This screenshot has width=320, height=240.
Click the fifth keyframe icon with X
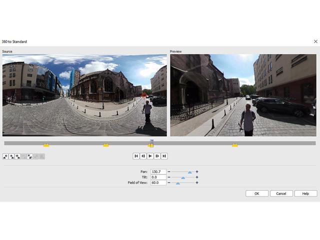(29, 156)
